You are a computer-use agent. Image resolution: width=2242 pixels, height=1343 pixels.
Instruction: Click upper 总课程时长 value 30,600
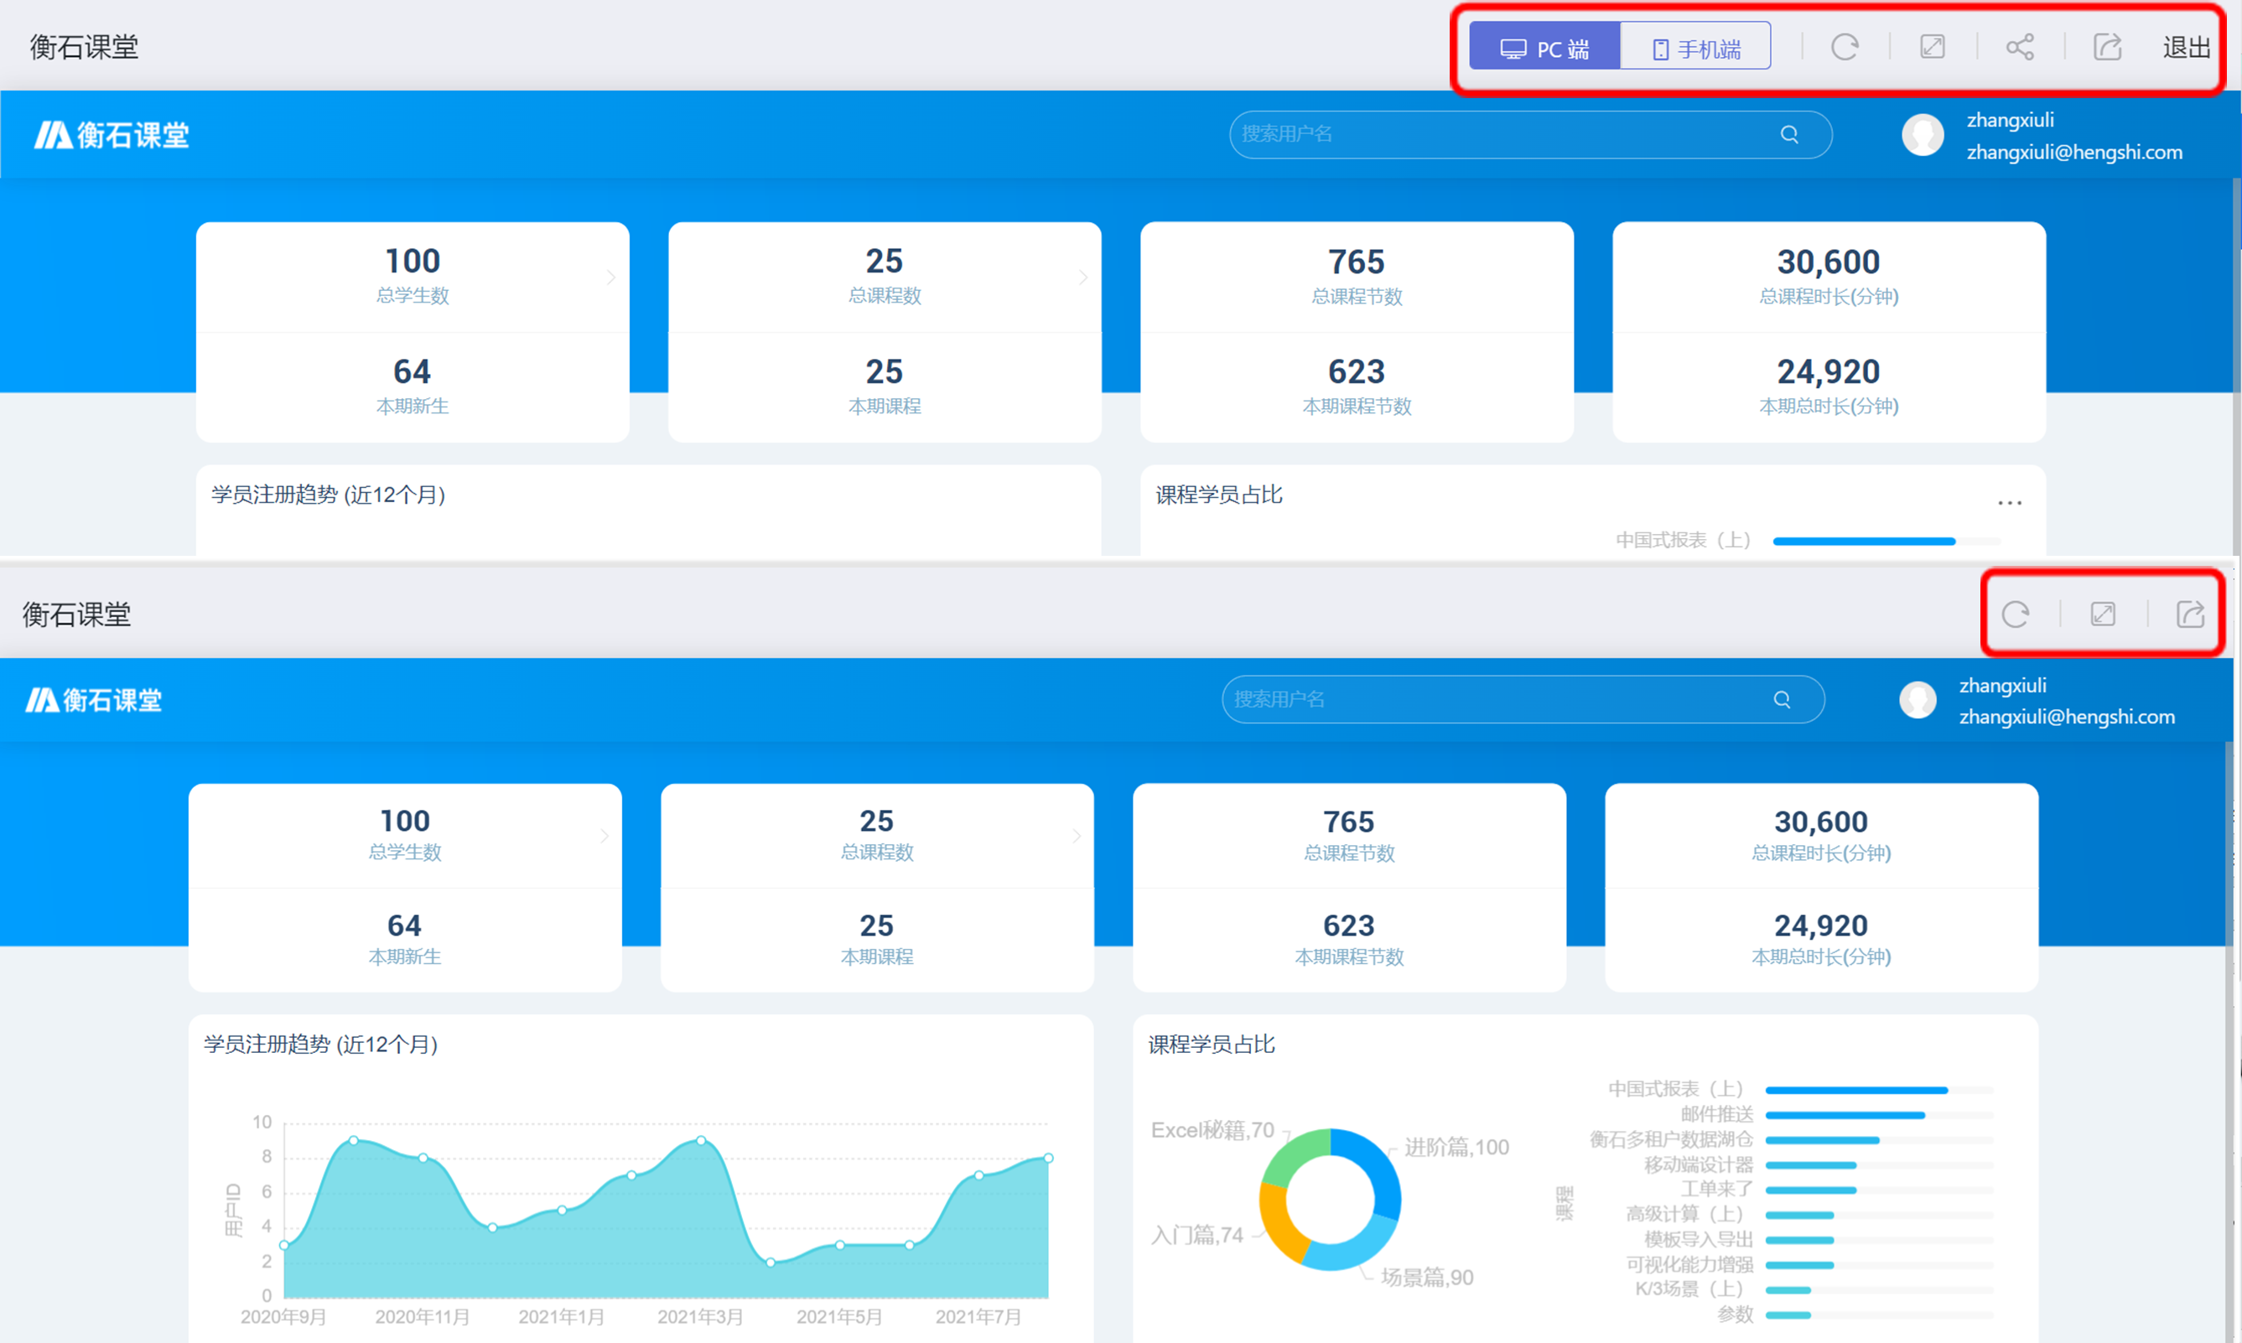[1829, 262]
